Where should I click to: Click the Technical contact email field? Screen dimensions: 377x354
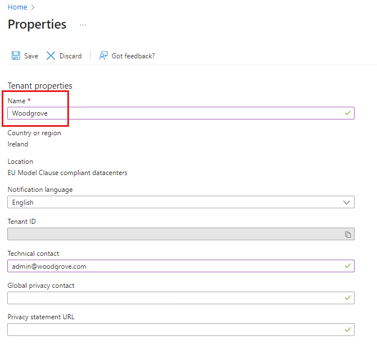(168, 266)
